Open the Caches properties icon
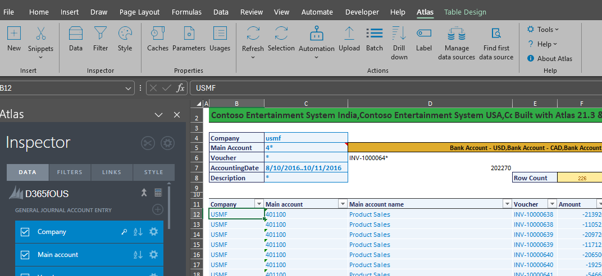Image resolution: width=602 pixels, height=276 pixels. (158, 34)
